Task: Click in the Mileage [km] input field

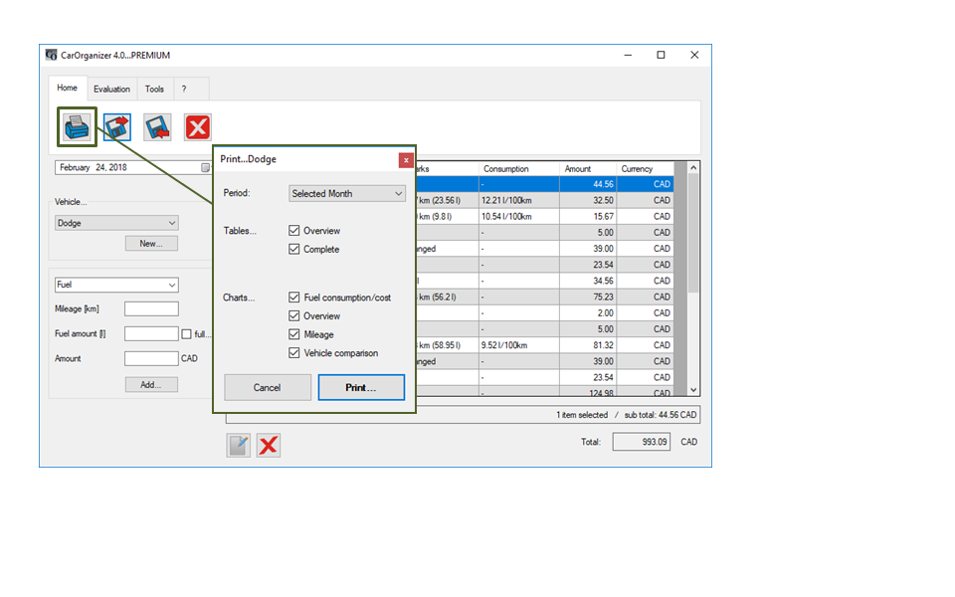Action: (x=151, y=309)
